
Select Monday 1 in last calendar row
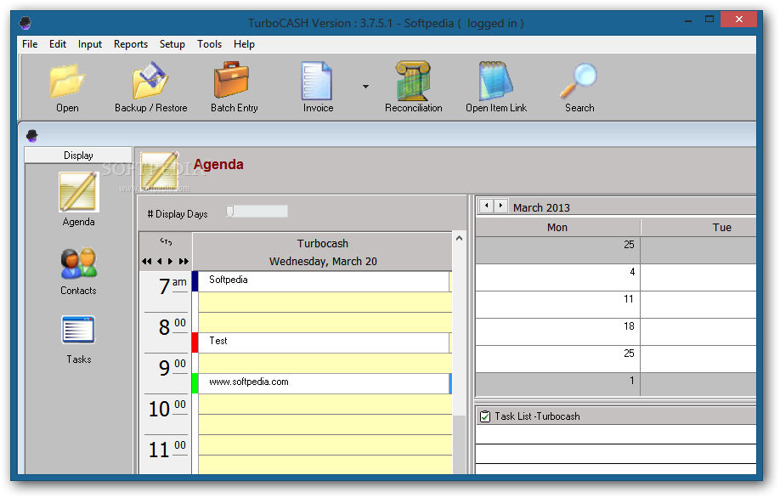[557, 385]
